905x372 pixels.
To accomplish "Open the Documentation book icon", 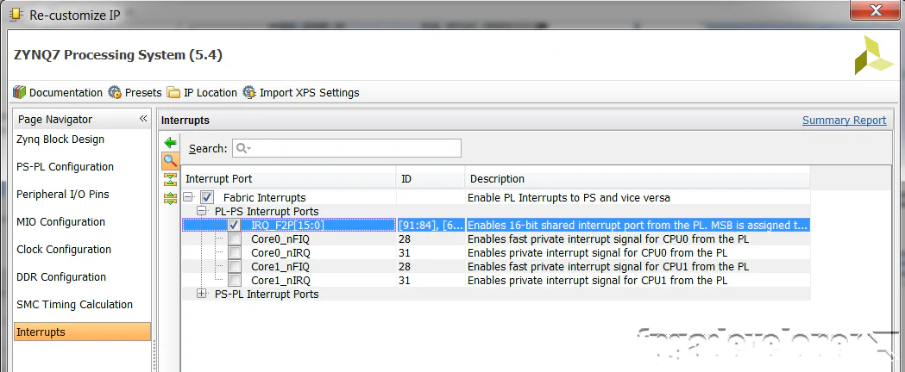I will tap(20, 92).
